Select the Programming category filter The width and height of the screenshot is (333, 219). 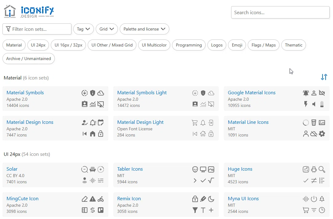189,45
